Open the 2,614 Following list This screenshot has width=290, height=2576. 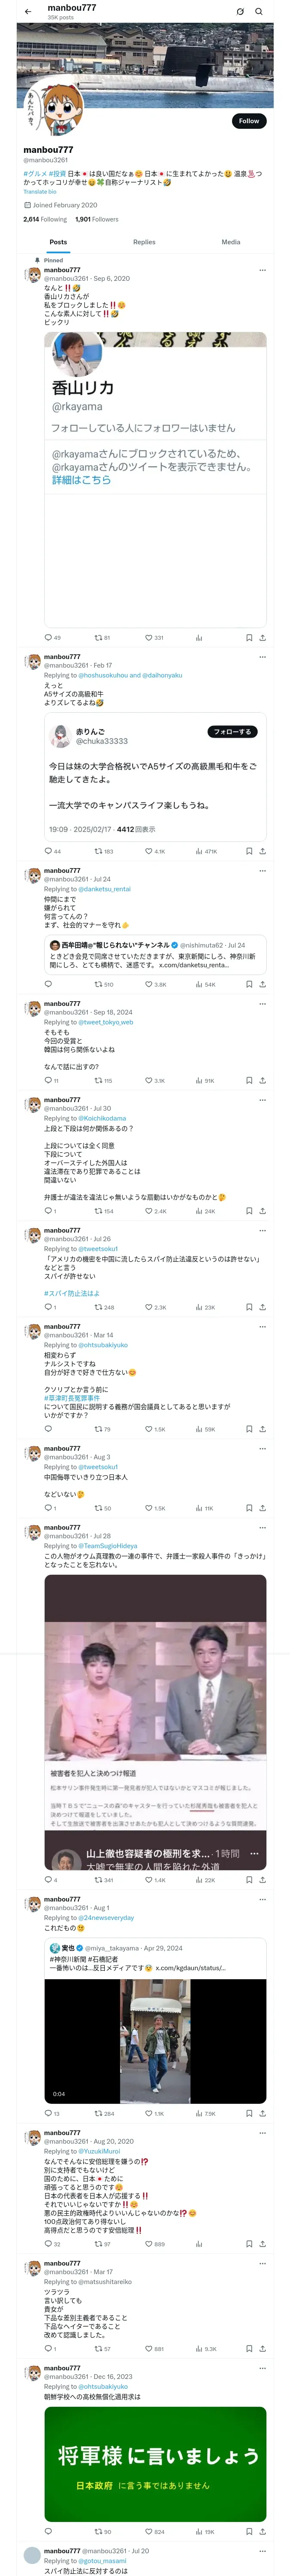(45, 219)
